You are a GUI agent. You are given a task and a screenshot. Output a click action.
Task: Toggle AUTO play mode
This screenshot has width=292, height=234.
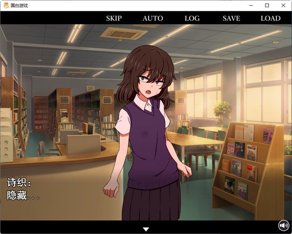coord(153,18)
